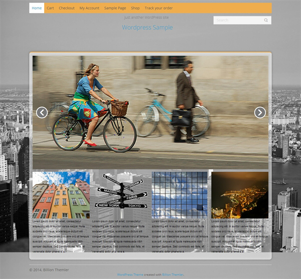Open the Track your order page
This screenshot has width=301, height=279.
[159, 8]
